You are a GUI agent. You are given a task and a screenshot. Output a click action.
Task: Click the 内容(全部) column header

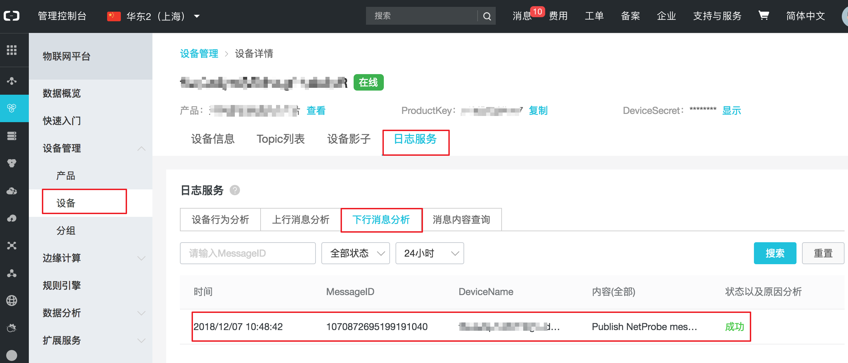pos(614,292)
